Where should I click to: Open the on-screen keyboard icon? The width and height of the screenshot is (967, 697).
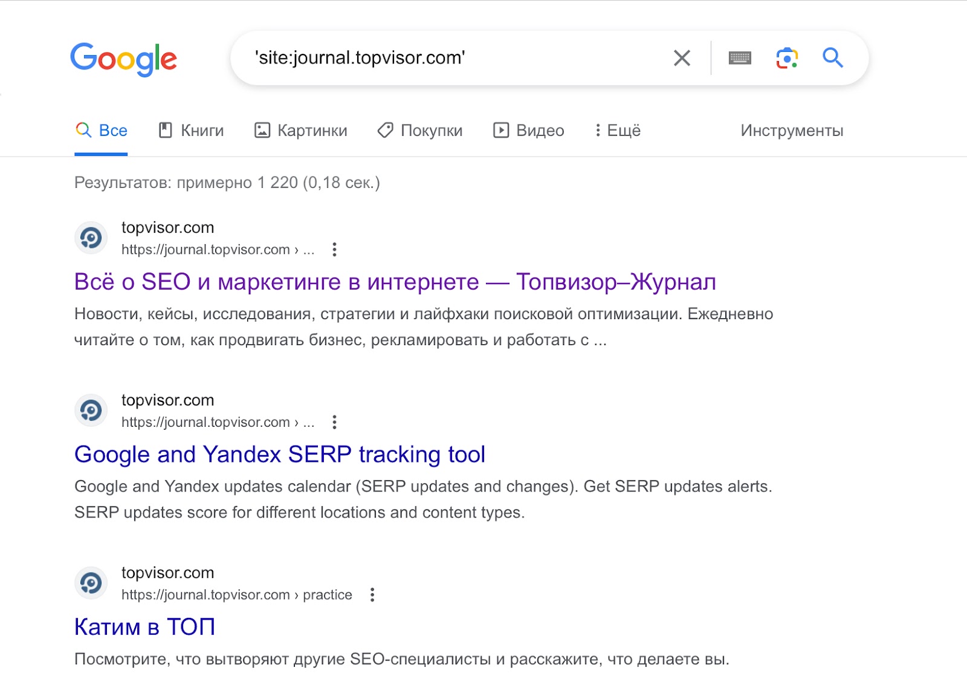pyautogui.click(x=740, y=58)
